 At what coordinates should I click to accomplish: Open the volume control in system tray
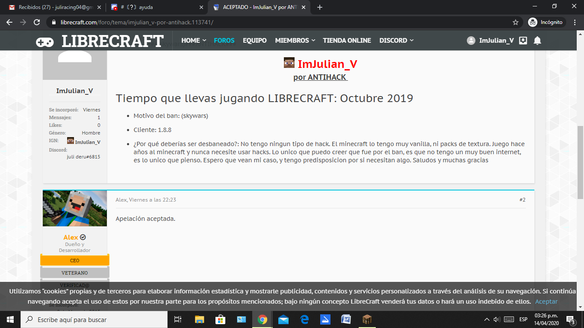pos(497,319)
